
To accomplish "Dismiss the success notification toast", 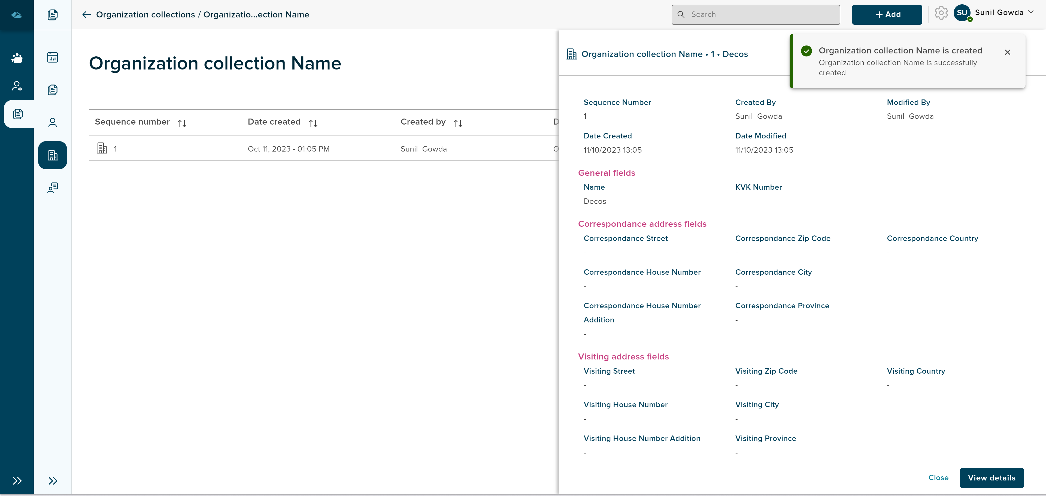I will click(x=1007, y=52).
